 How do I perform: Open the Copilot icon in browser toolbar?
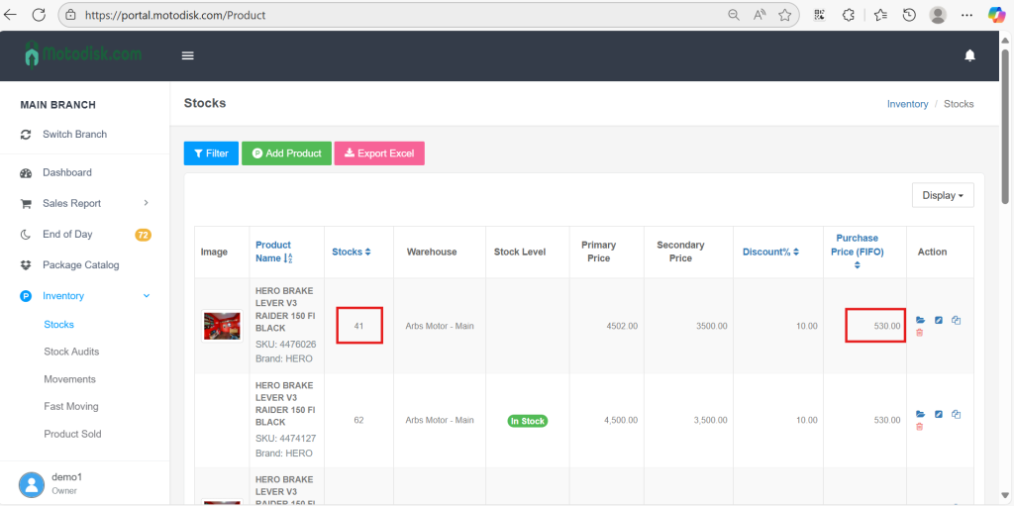click(995, 15)
